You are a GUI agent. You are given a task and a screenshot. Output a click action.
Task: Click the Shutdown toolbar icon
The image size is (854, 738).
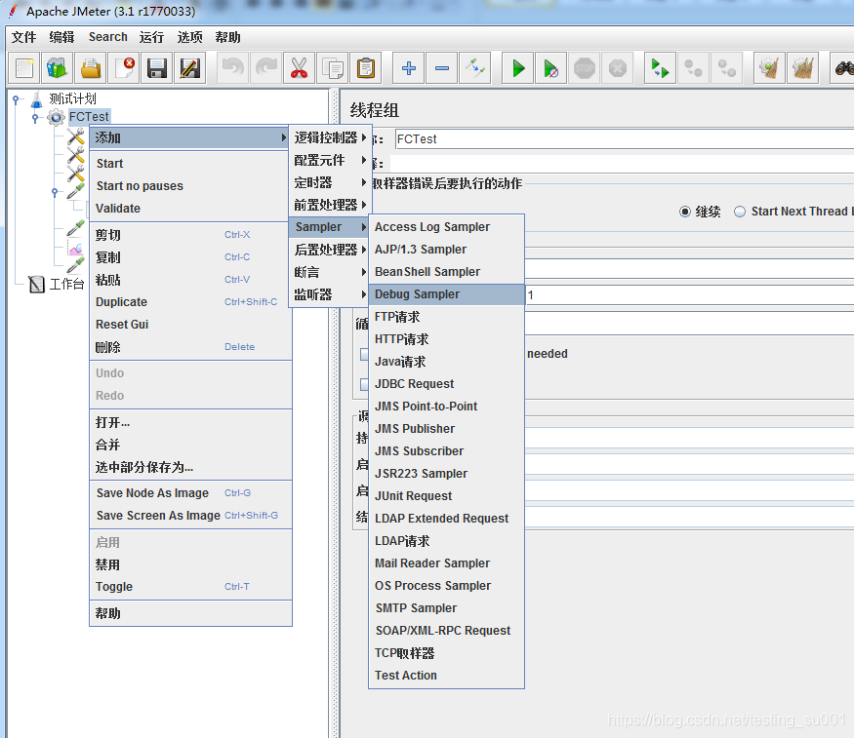(x=618, y=68)
